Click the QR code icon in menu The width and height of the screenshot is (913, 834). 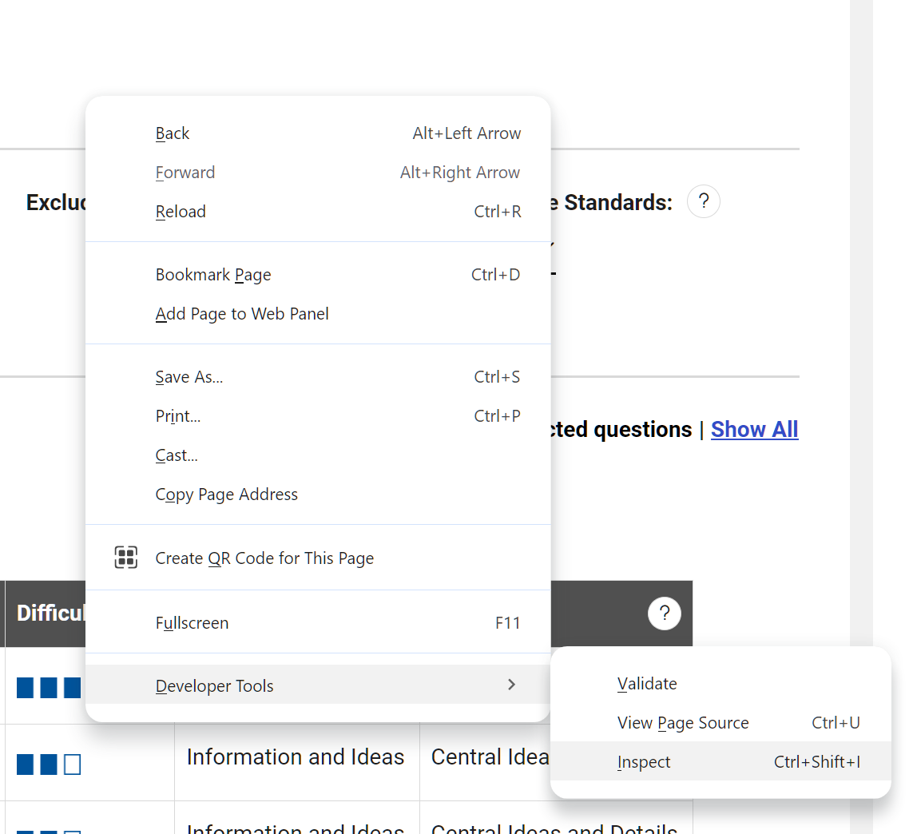click(125, 558)
